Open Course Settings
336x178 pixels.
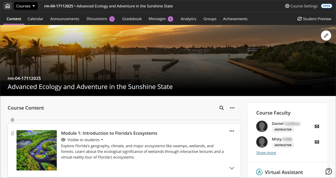301,6
